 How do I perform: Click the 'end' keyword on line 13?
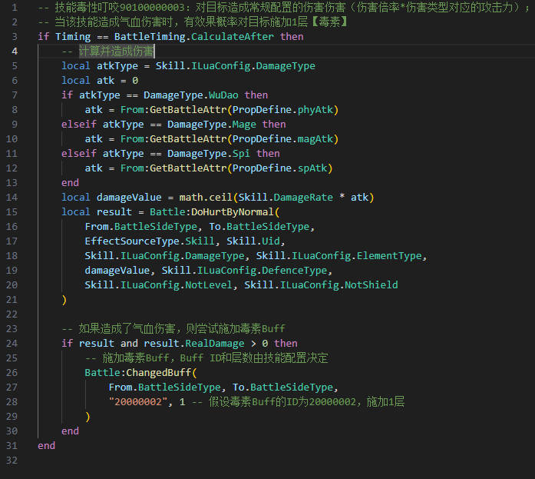[70, 183]
